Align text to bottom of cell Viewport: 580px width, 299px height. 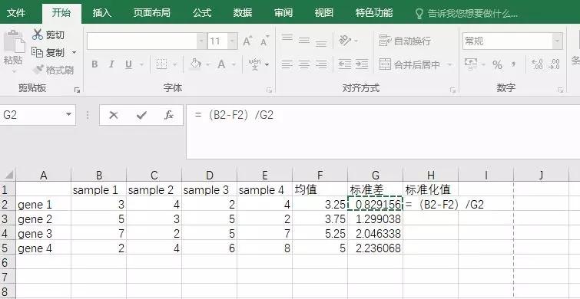(321, 43)
